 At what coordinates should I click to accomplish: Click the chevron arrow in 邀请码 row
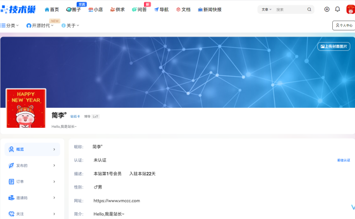pos(54,198)
